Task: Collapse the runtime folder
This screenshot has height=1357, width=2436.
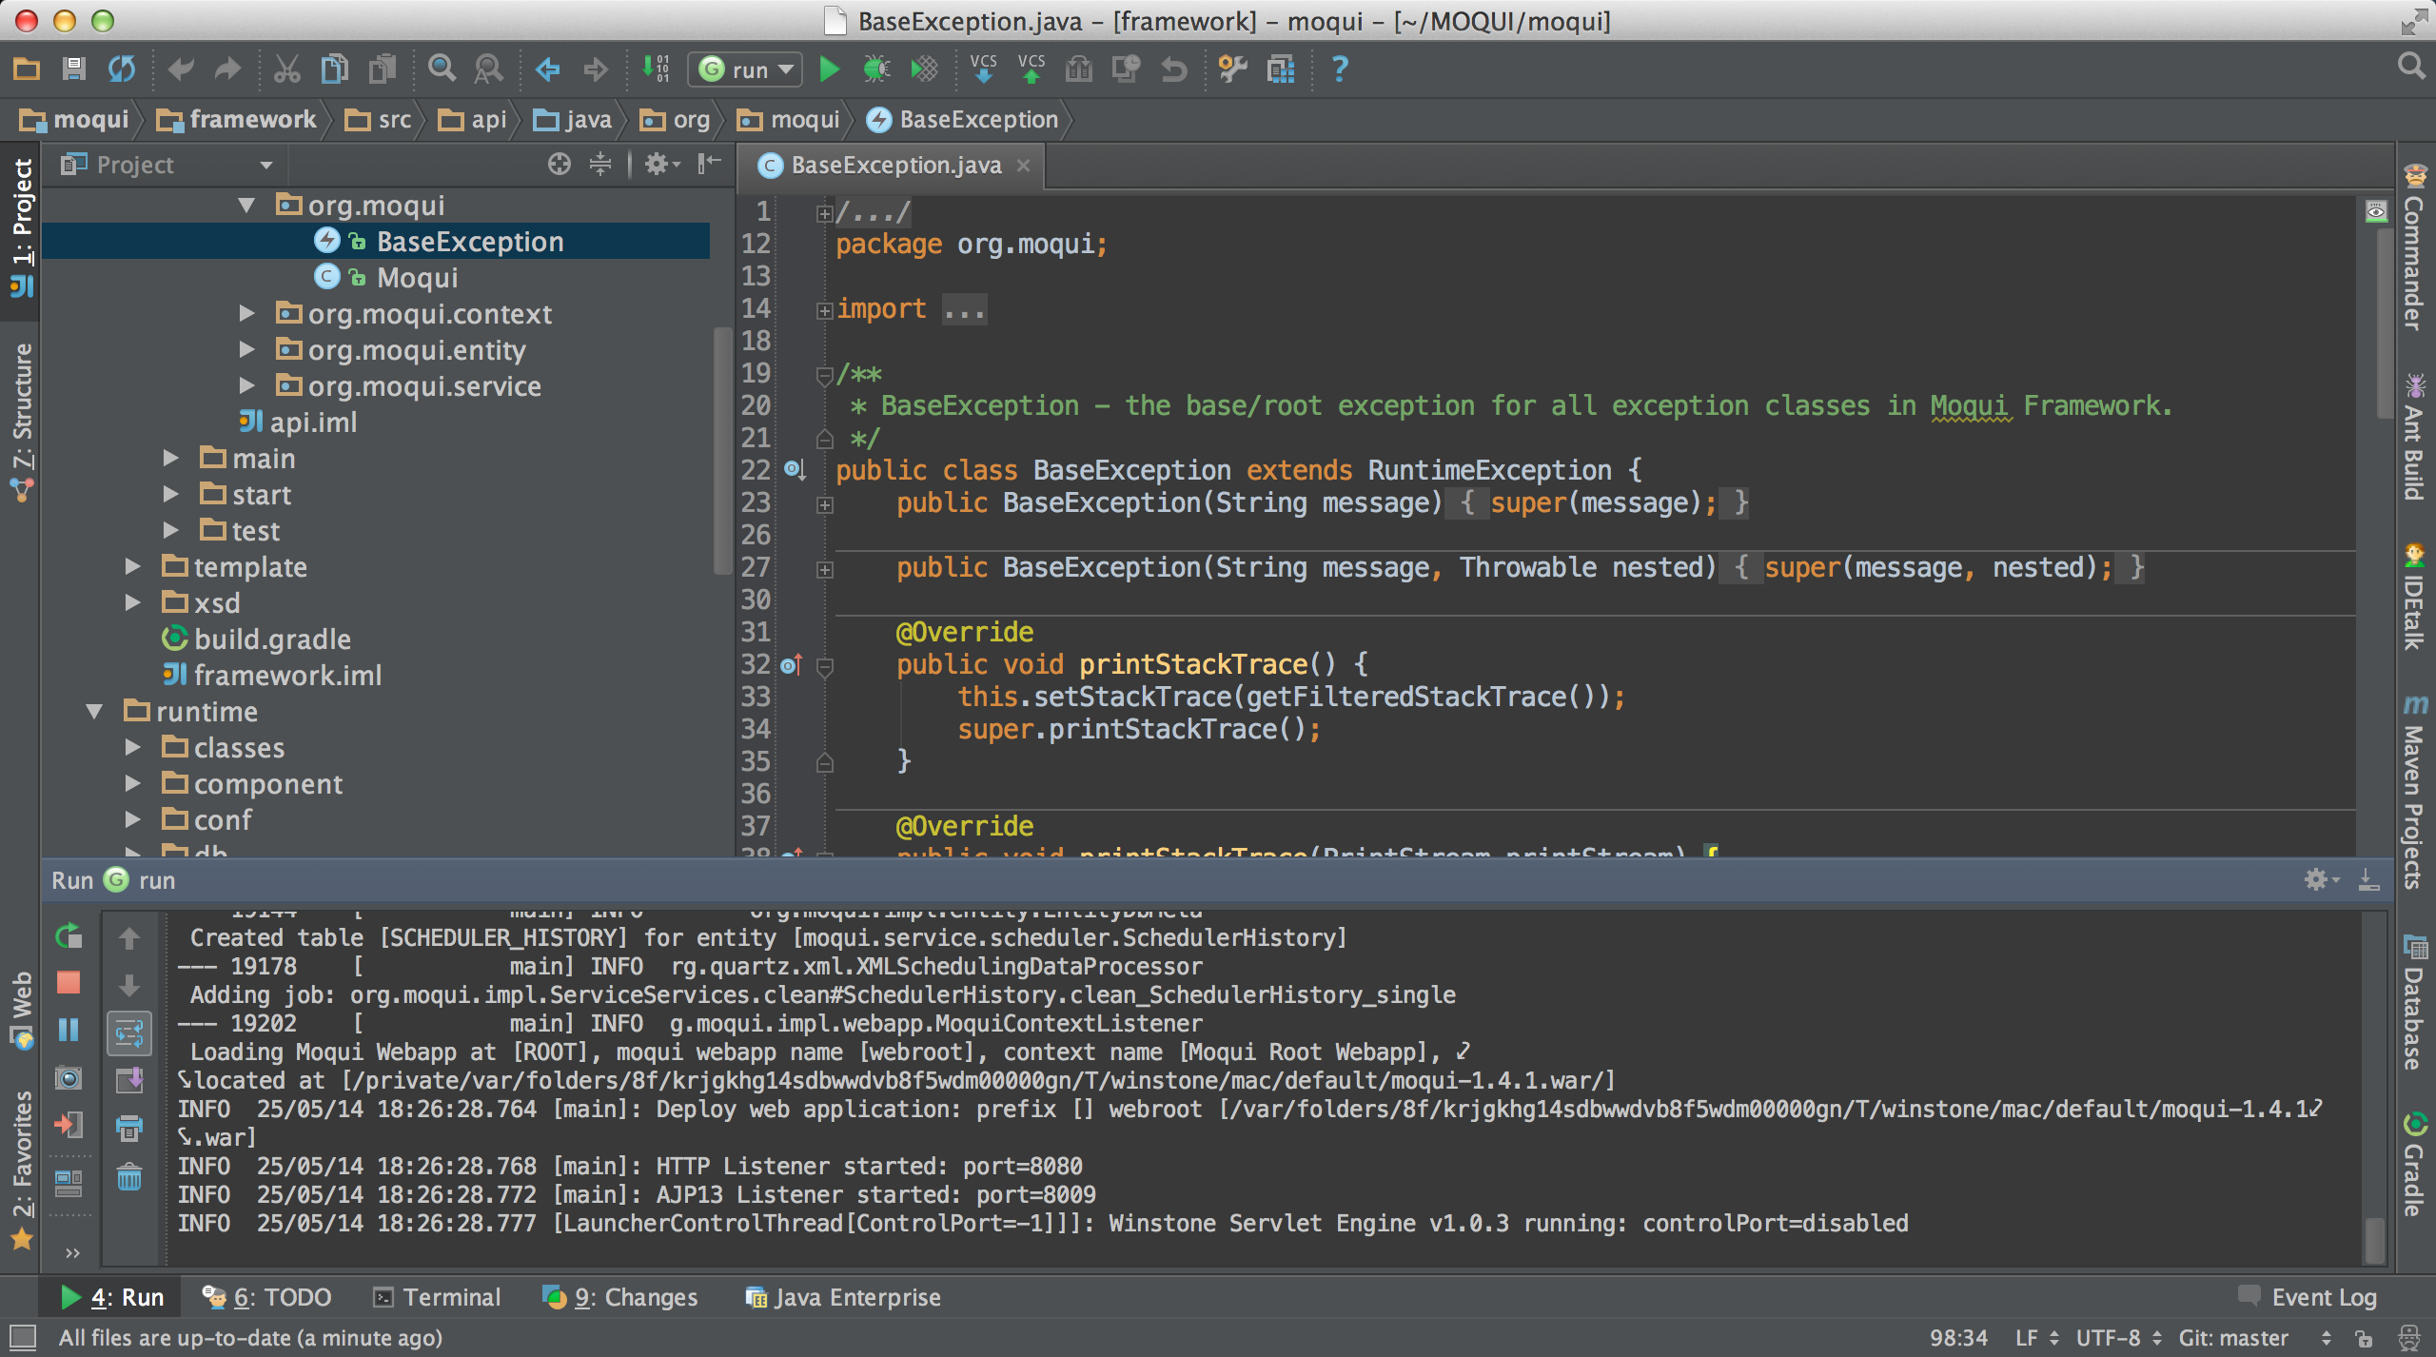Action: click(x=94, y=711)
